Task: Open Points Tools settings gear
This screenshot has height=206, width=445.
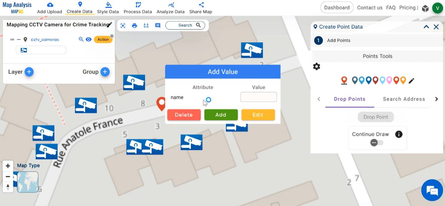Action: [x=316, y=67]
